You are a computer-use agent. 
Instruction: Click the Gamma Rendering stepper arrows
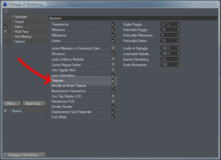(x=178, y=59)
